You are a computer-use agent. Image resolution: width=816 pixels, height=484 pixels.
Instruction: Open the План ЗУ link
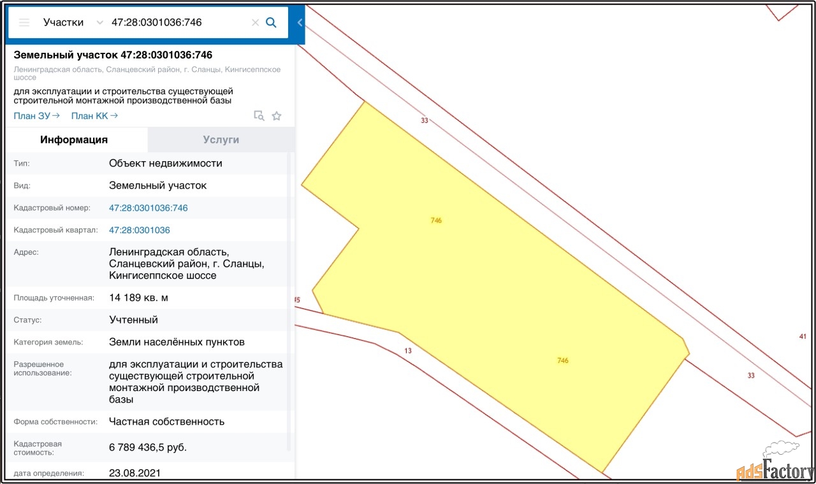pyautogui.click(x=36, y=115)
